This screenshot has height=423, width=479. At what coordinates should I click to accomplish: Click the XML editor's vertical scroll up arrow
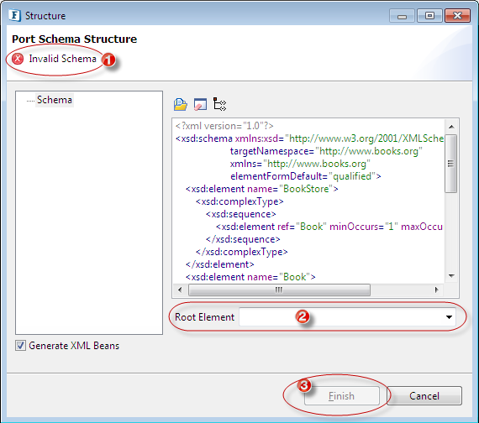(451, 127)
